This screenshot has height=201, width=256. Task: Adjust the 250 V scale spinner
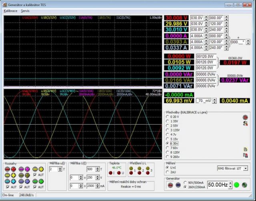click(x=98, y=177)
